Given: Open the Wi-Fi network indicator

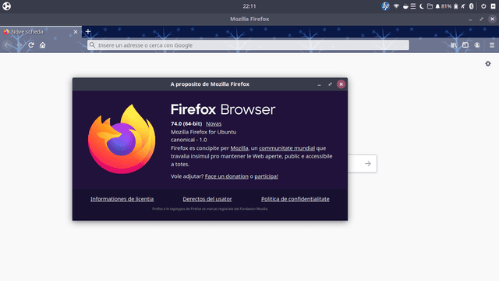Looking at the screenshot, I should point(396,6).
